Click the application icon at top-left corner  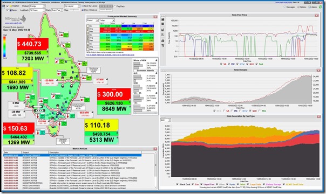[x=3, y=6]
